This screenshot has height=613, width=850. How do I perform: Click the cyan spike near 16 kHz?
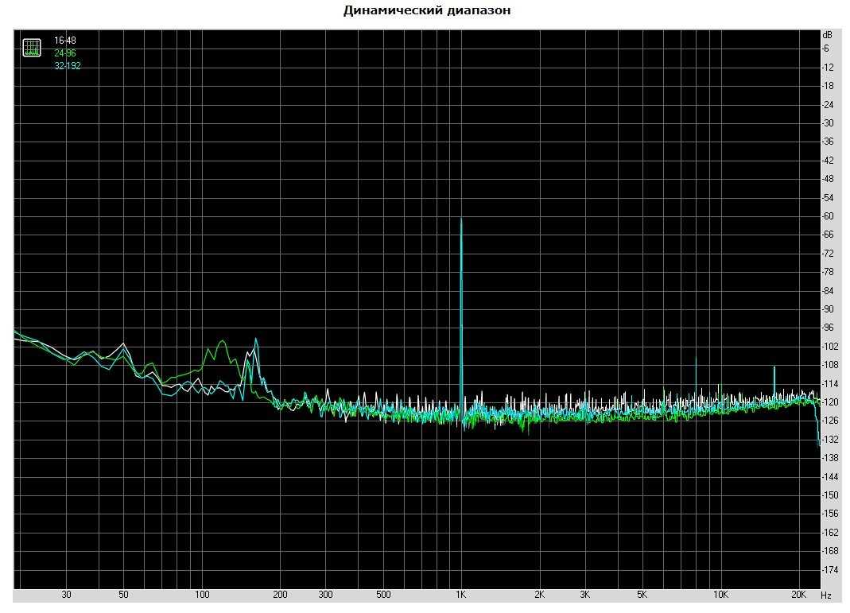[x=774, y=368]
